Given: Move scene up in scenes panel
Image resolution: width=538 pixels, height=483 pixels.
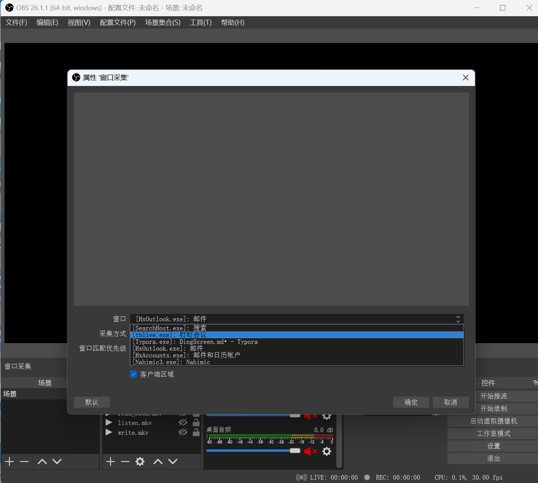Looking at the screenshot, I should pos(42,462).
